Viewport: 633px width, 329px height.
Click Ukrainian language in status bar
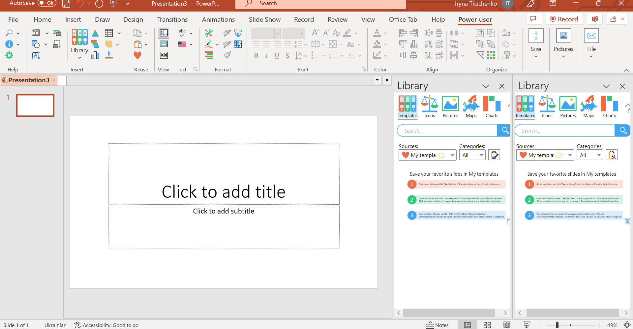(55, 325)
